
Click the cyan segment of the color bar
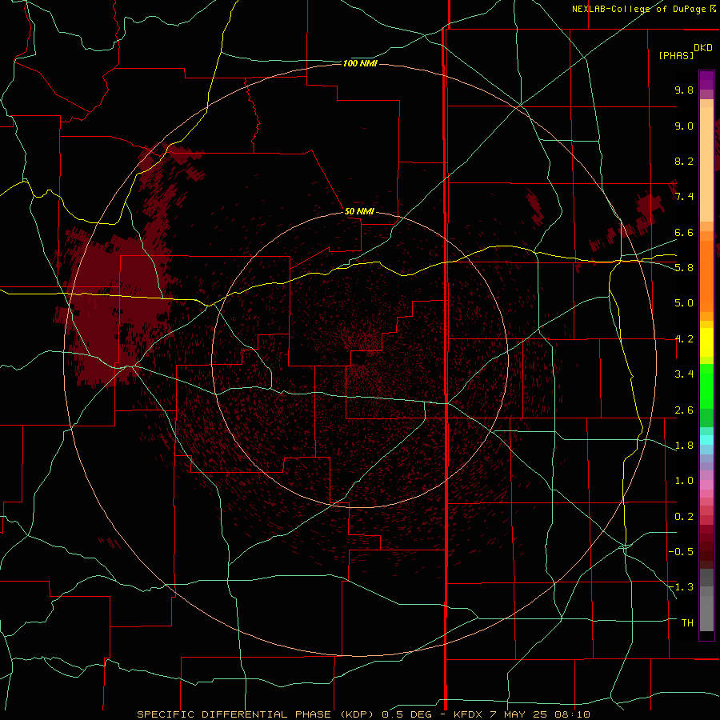point(706,440)
